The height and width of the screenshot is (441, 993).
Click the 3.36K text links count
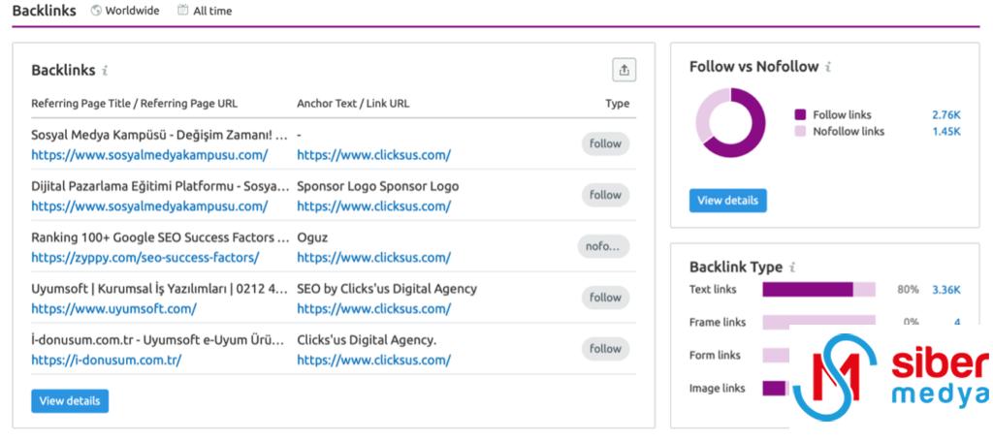pos(946,290)
